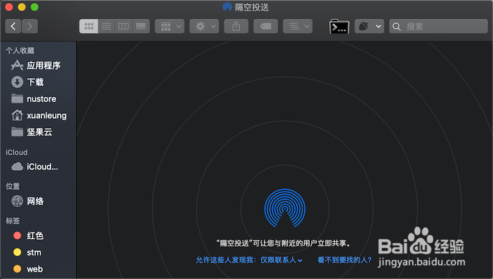Click the AirDrop icon in title bar

coord(227,7)
